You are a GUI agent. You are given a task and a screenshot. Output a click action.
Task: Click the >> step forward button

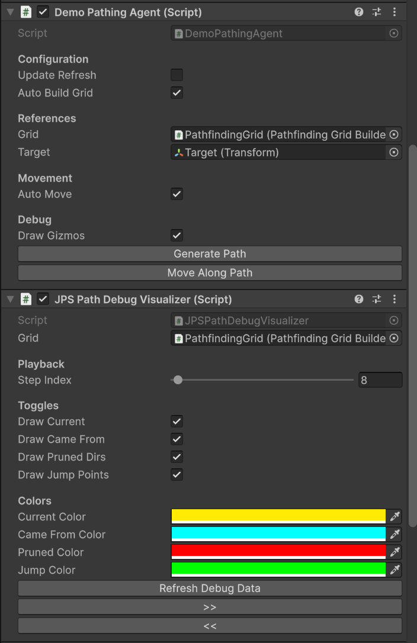[x=210, y=607]
